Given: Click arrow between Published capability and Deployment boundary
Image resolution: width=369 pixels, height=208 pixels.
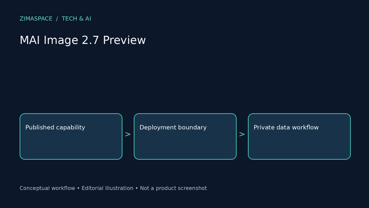Looking at the screenshot, I should tap(128, 135).
